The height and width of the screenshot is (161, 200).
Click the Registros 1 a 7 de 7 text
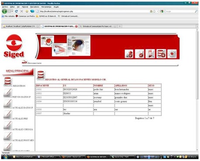tap(145, 118)
